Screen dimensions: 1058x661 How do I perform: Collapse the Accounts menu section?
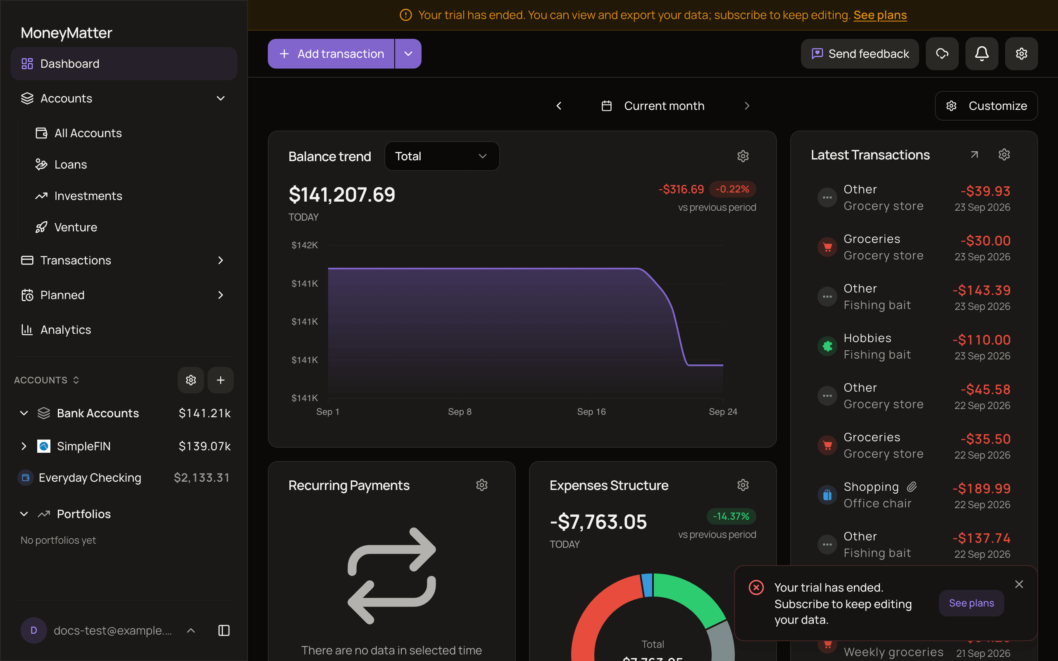coord(221,98)
